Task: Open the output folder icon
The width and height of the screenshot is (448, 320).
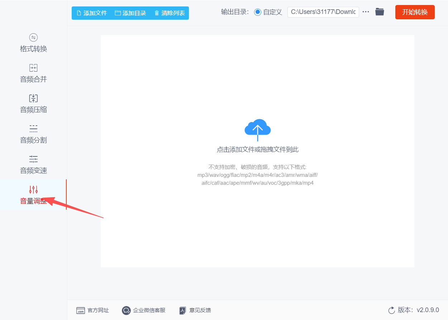Action: (380, 12)
